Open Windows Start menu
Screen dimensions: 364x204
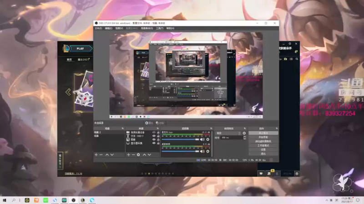(4, 200)
